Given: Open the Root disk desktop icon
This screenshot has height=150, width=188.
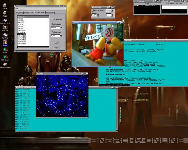Looking at the screenshot, I should [x=5, y=5].
